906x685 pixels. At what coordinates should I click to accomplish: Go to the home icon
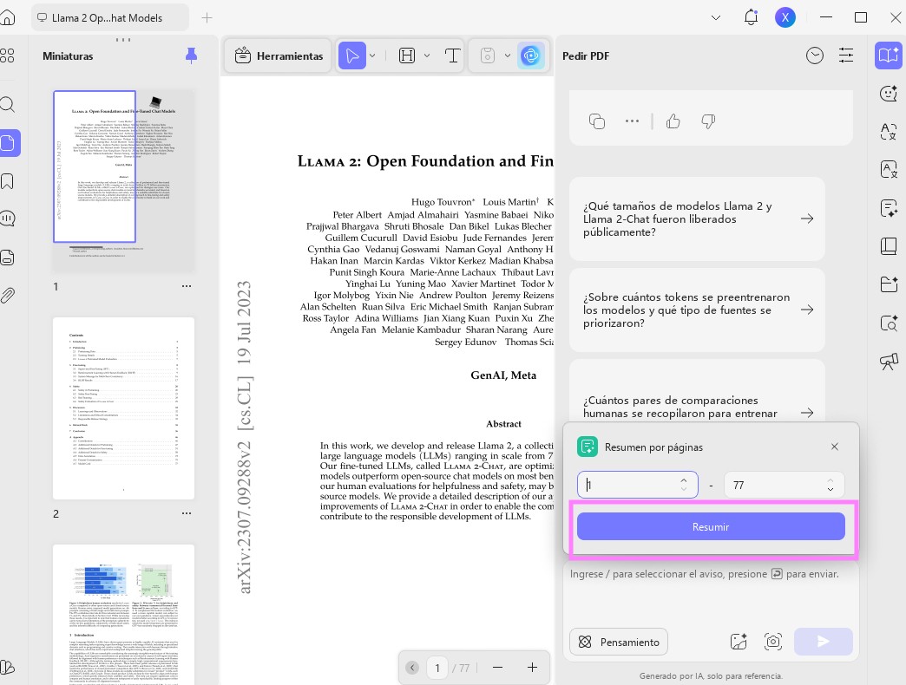point(7,17)
